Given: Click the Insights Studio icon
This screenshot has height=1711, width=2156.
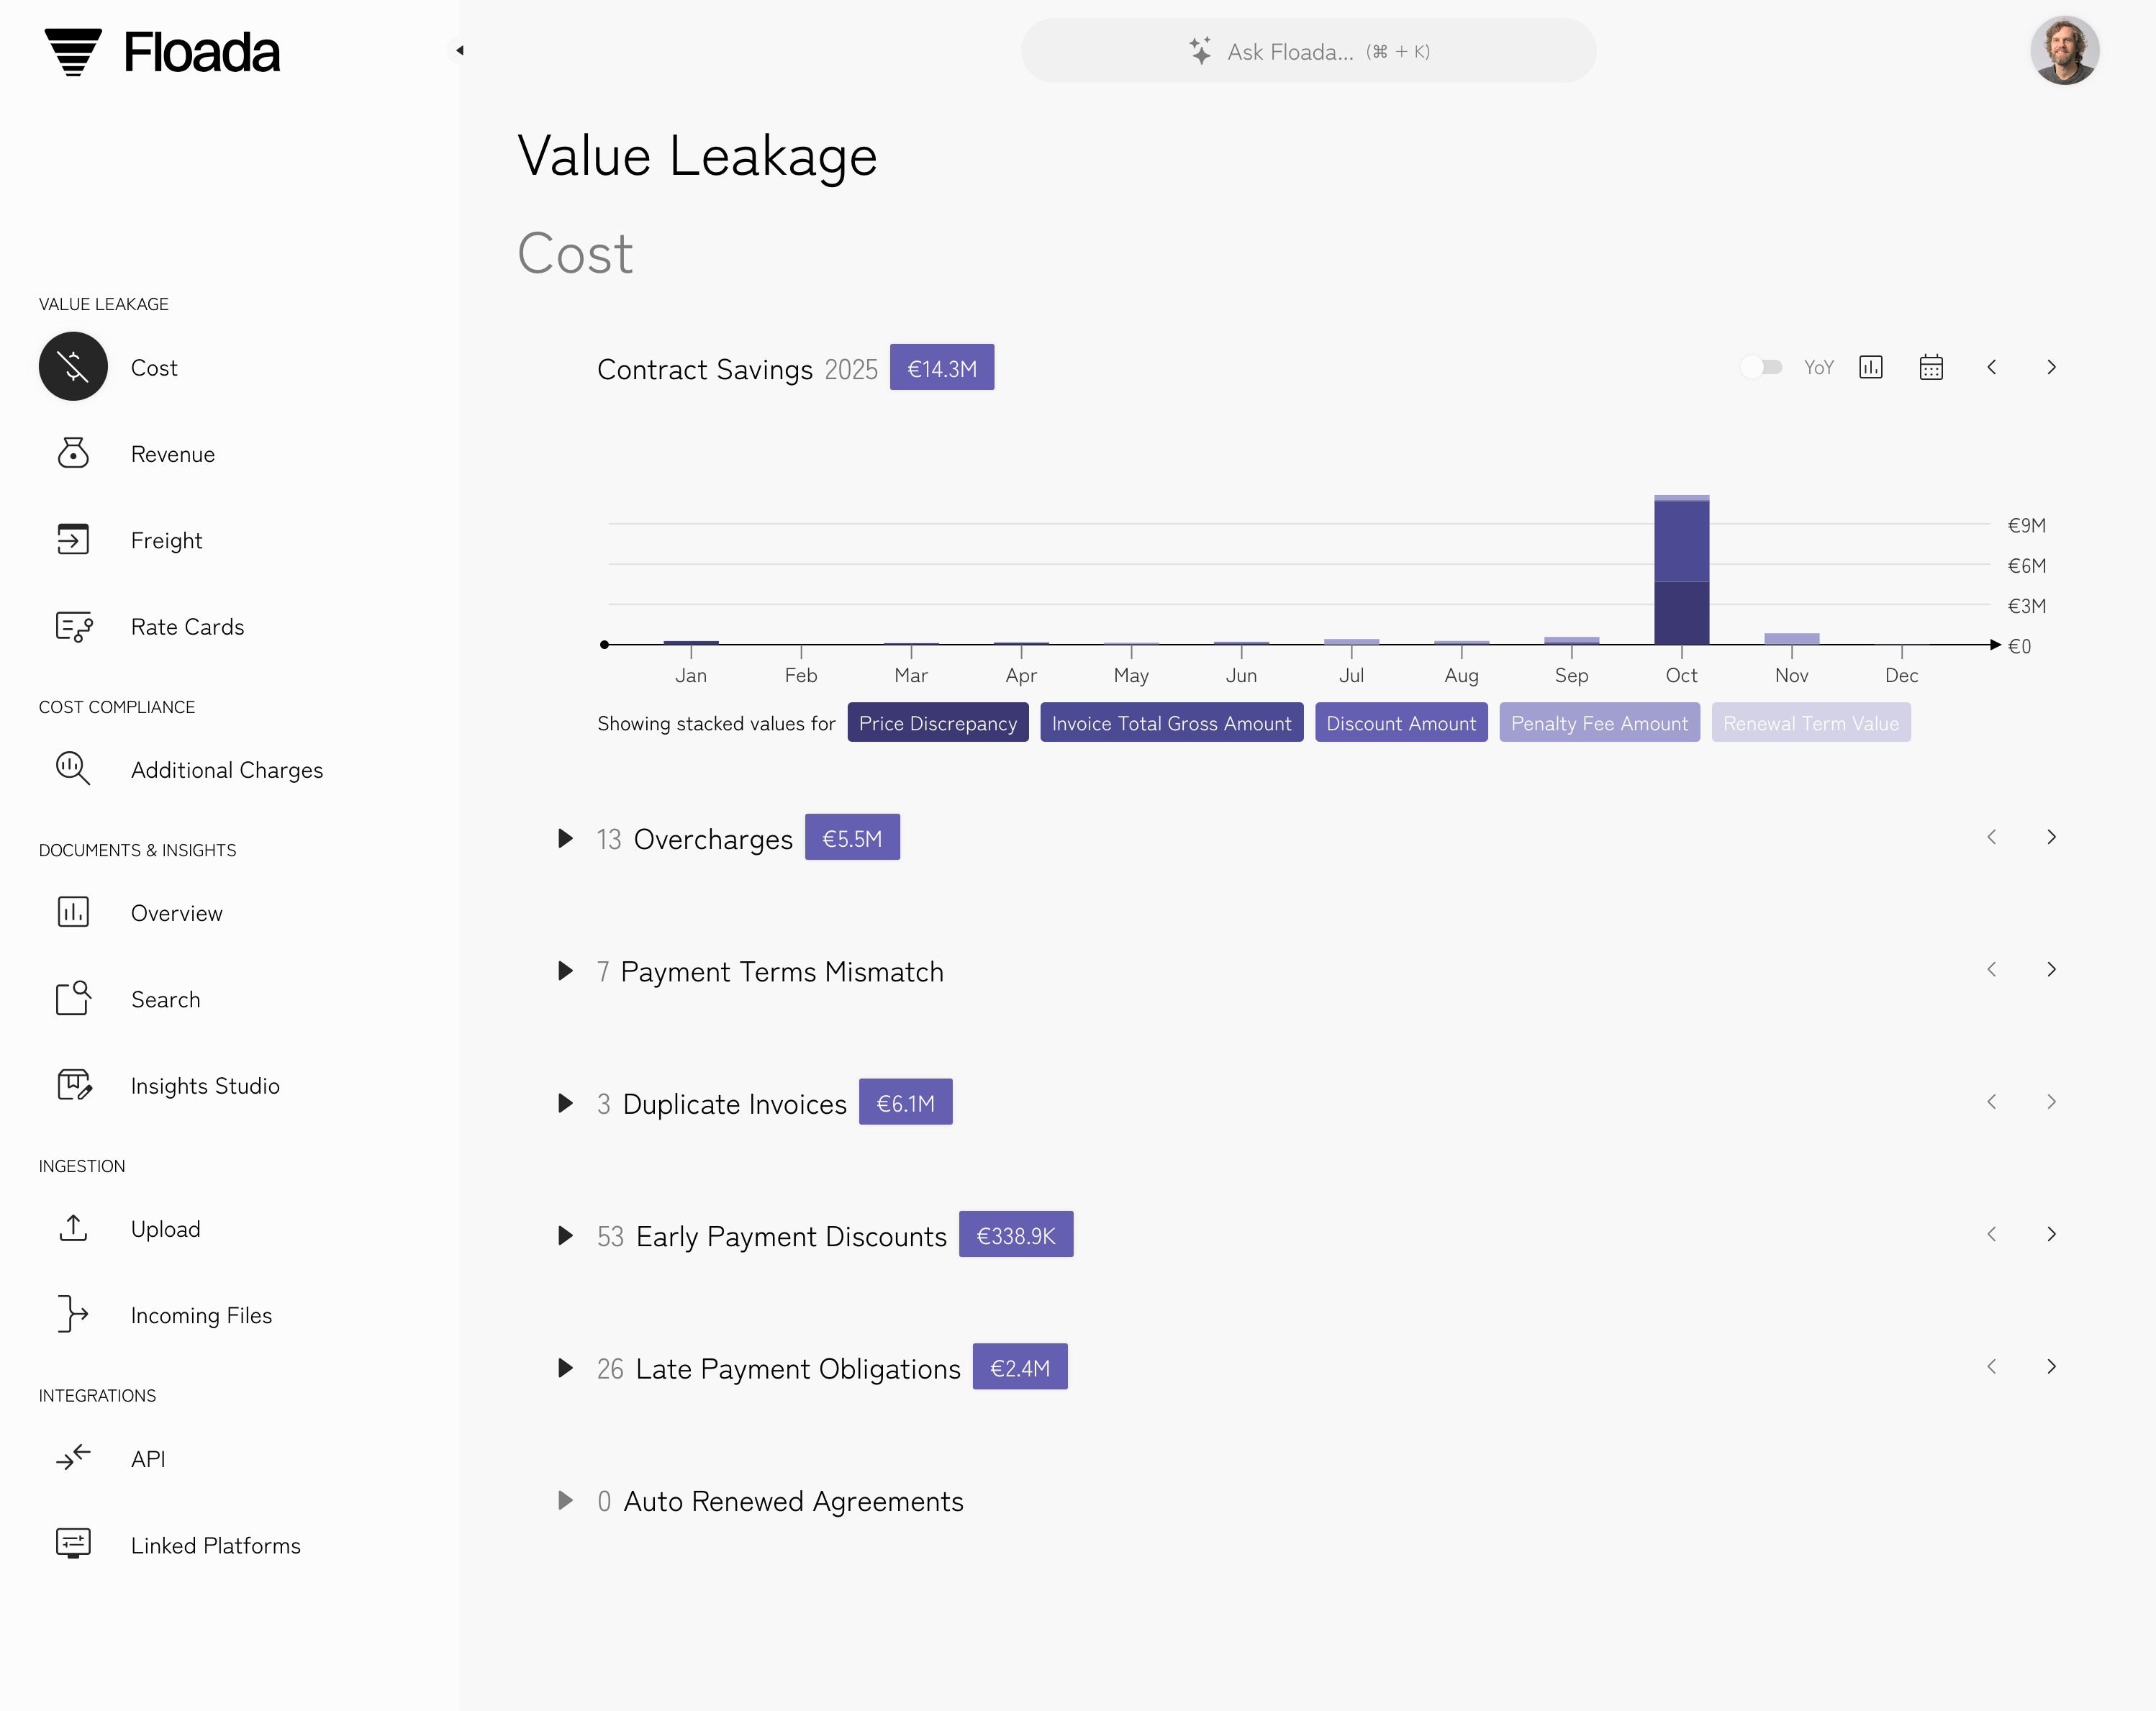Looking at the screenshot, I should pos(73,1085).
